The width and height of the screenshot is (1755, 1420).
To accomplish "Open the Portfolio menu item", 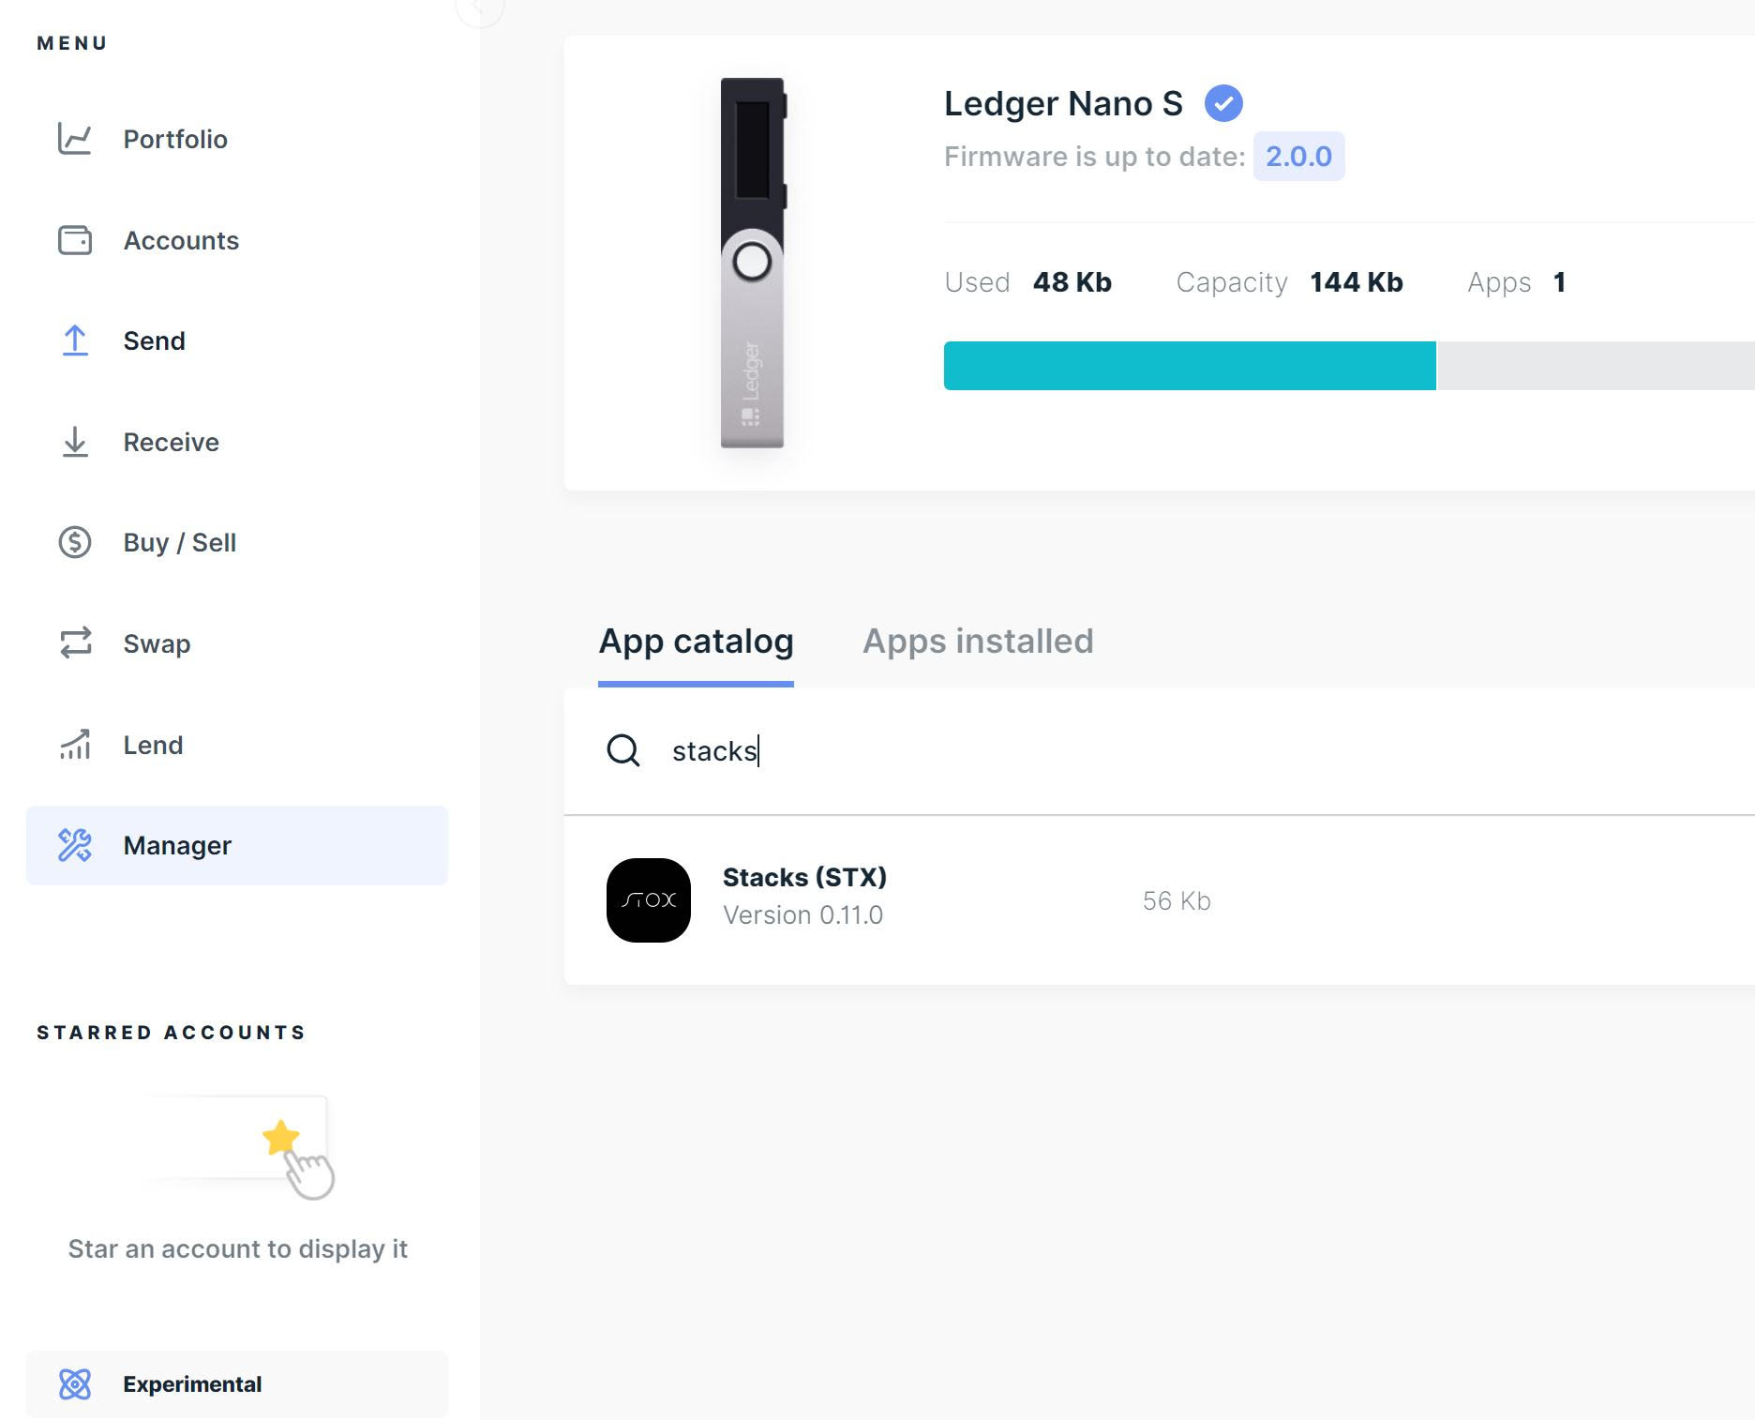I will coord(237,139).
